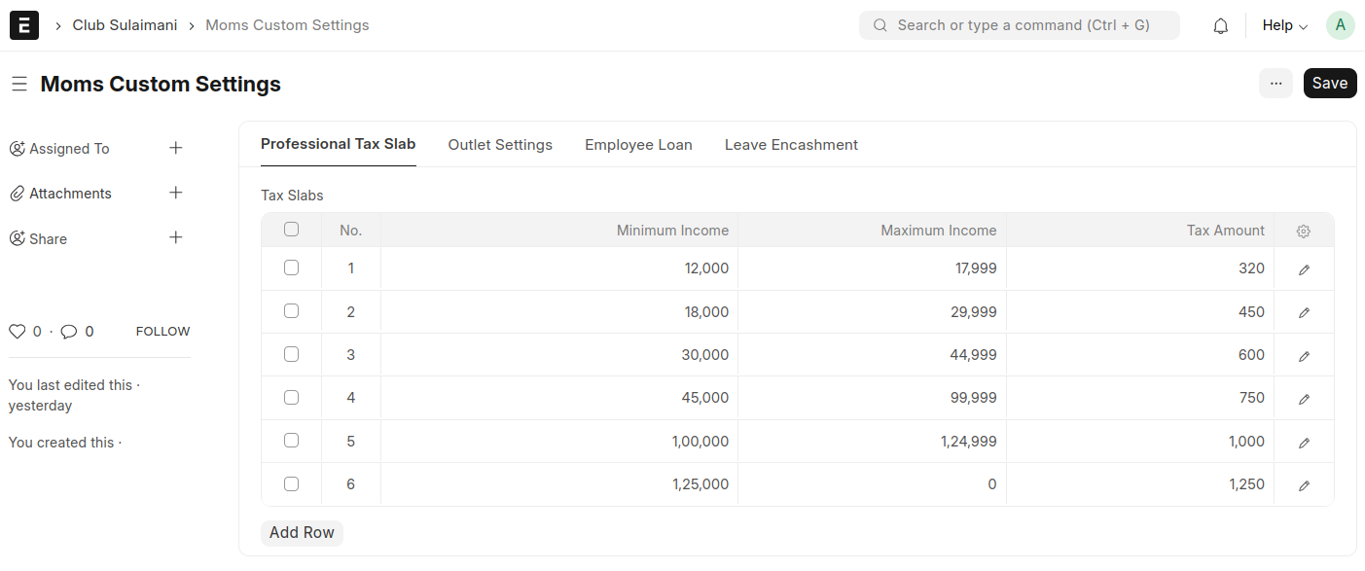Click the plus icon beside Assigned To
This screenshot has height=571, width=1365.
click(x=176, y=148)
